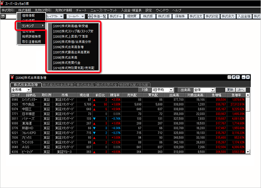
Task: Click the pin icon in the ranking window title bar
Action: coord(234,77)
